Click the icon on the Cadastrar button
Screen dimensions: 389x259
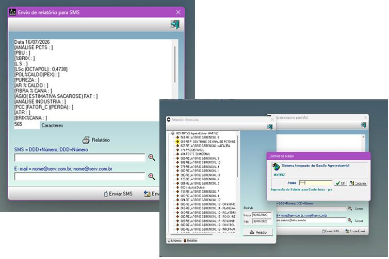pos(352,183)
